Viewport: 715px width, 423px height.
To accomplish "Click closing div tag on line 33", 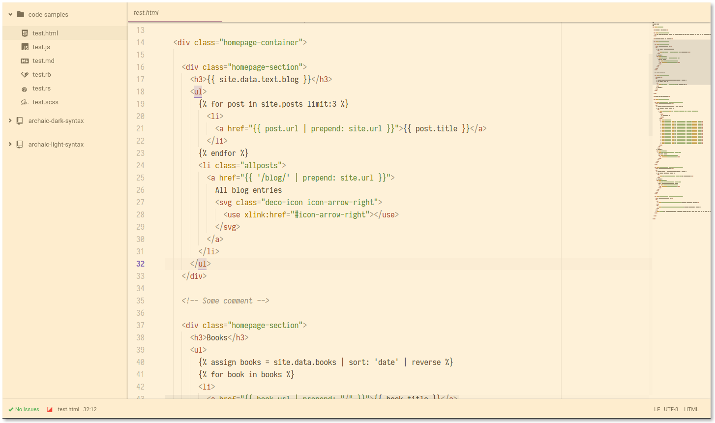I will coord(194,276).
